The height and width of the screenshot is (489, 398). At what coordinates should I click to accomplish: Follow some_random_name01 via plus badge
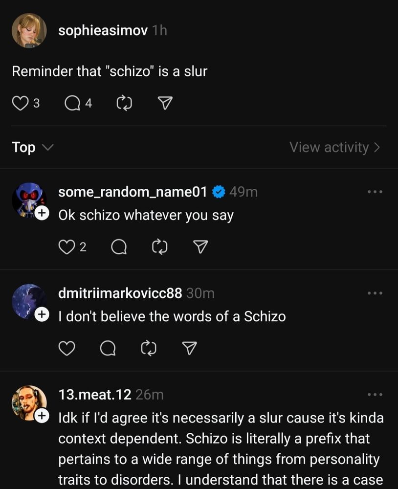[x=42, y=213]
